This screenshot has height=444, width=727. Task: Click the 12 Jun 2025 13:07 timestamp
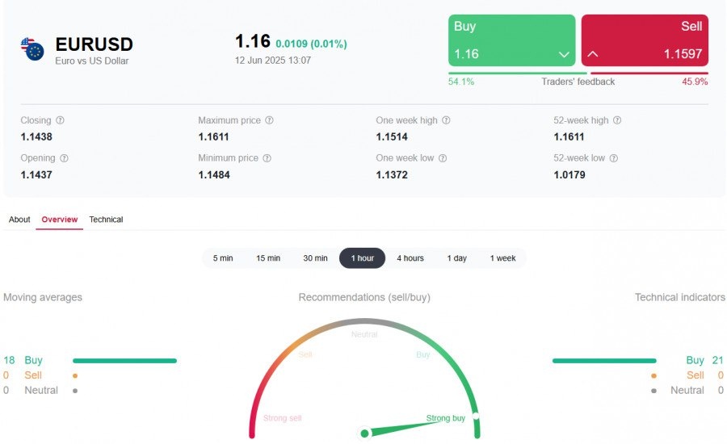(273, 61)
